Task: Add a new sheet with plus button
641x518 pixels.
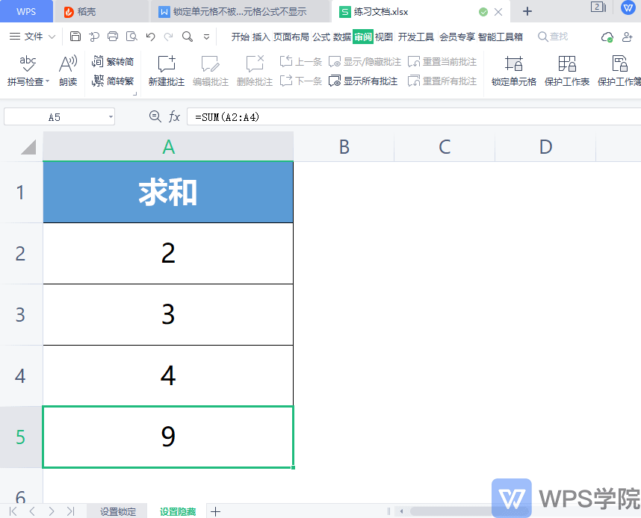Action: pyautogui.click(x=215, y=511)
